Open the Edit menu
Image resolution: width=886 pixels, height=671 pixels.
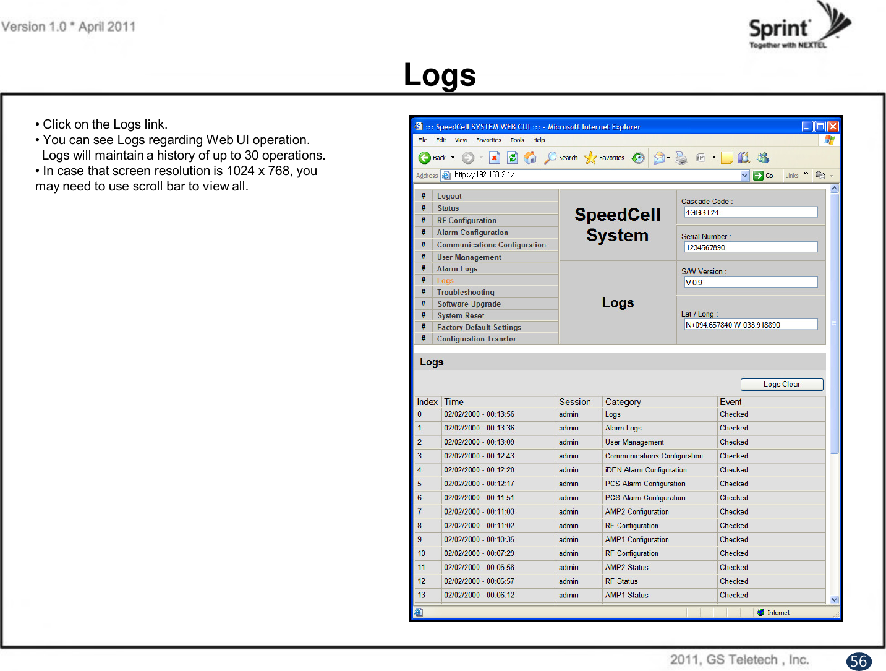click(x=441, y=140)
